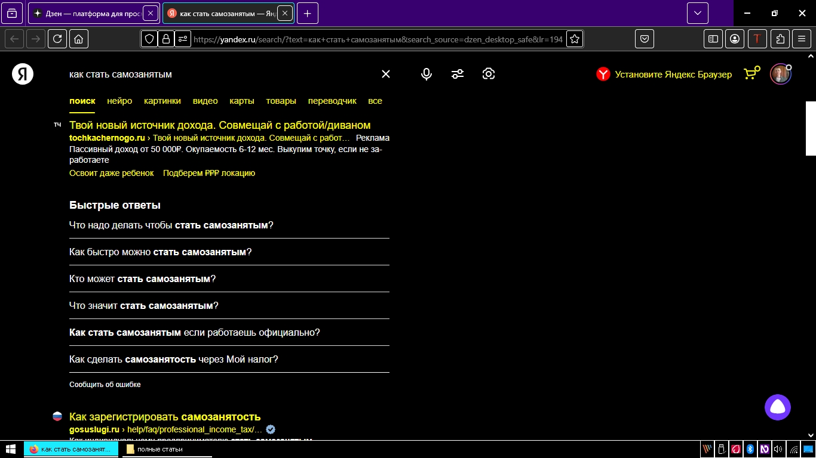
Task: Open the list all tabs dropdown
Action: pos(697,13)
